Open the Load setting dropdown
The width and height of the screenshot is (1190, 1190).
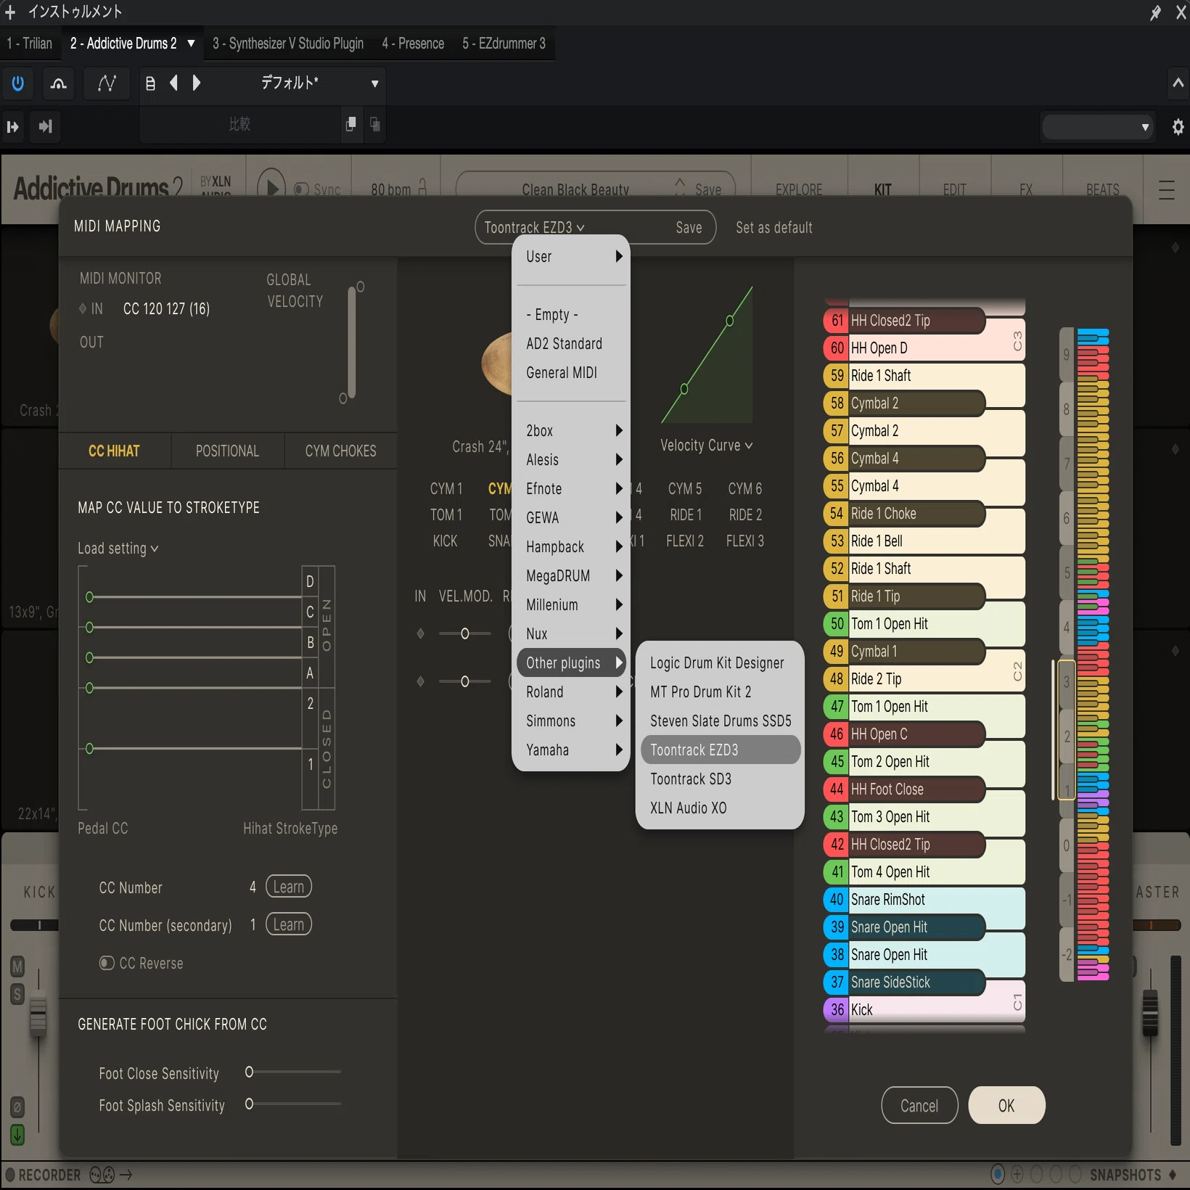118,549
